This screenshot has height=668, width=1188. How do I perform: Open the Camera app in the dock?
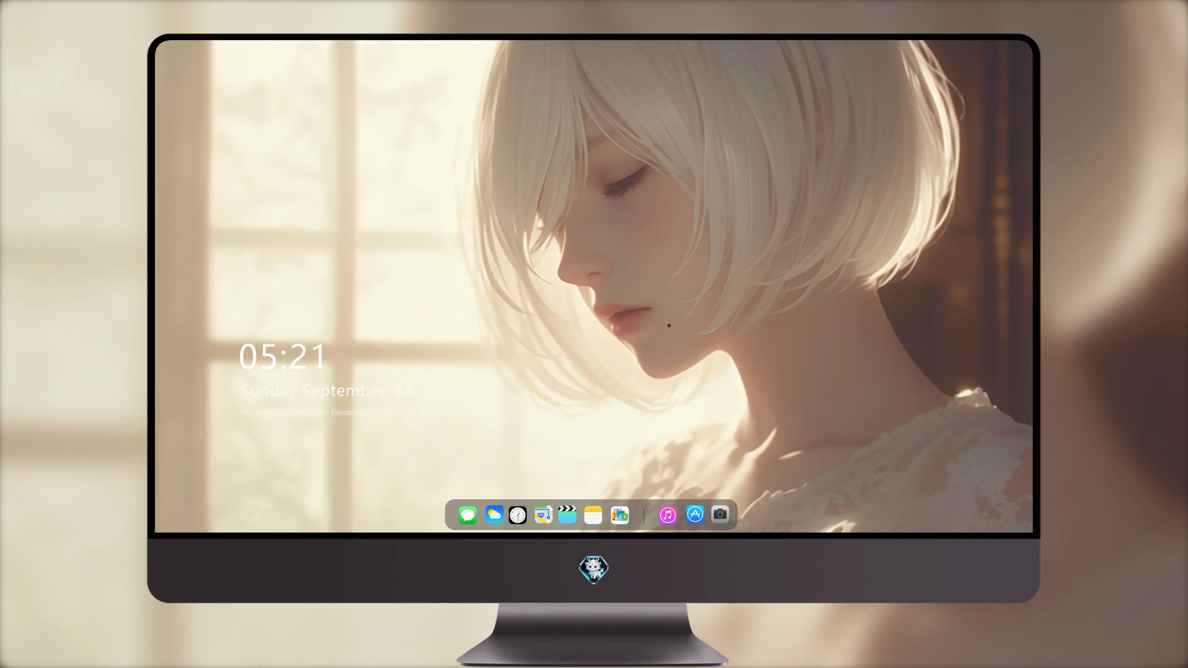click(x=720, y=514)
